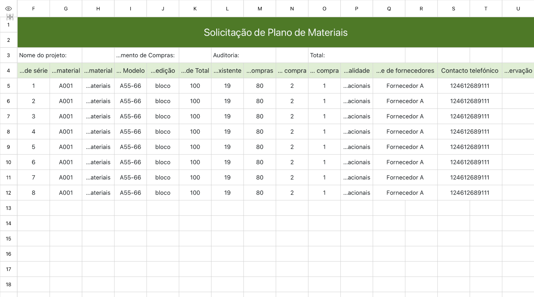Screen dimensions: 534x297
Task: Select column T header
Action: 486,9
